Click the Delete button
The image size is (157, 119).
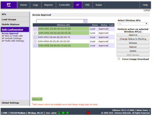point(133,51)
